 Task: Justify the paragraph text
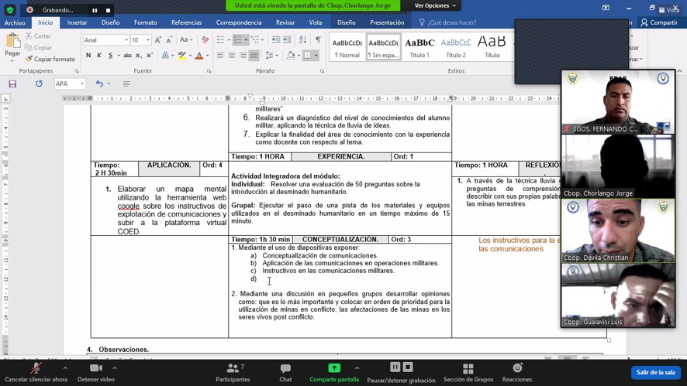tap(254, 55)
